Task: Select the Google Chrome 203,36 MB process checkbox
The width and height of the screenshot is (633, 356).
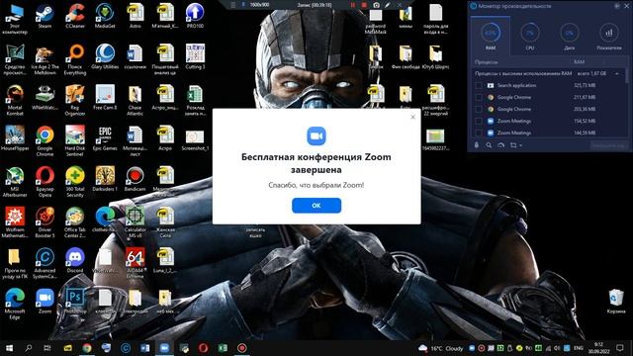Action: pos(479,109)
